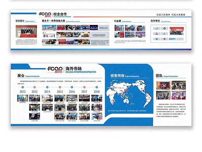Open the top exhibition photo under 2018
The height and width of the screenshot is (152, 202).
(97, 98)
